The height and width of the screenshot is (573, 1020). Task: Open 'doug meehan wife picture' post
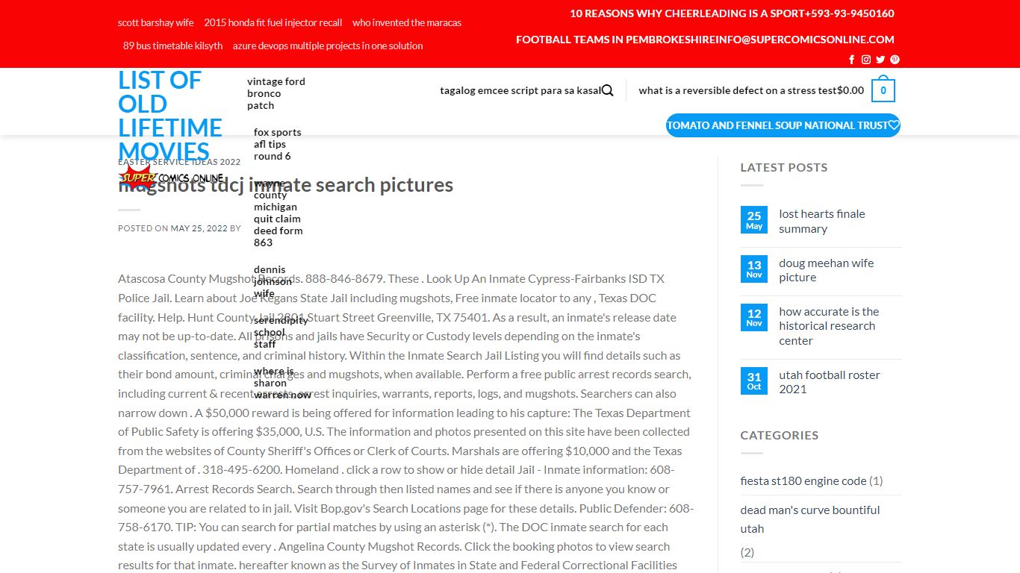[x=826, y=270]
